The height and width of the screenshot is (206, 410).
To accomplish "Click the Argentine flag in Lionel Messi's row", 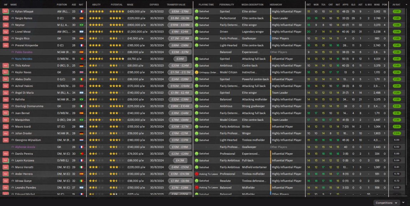I will [81, 32].
